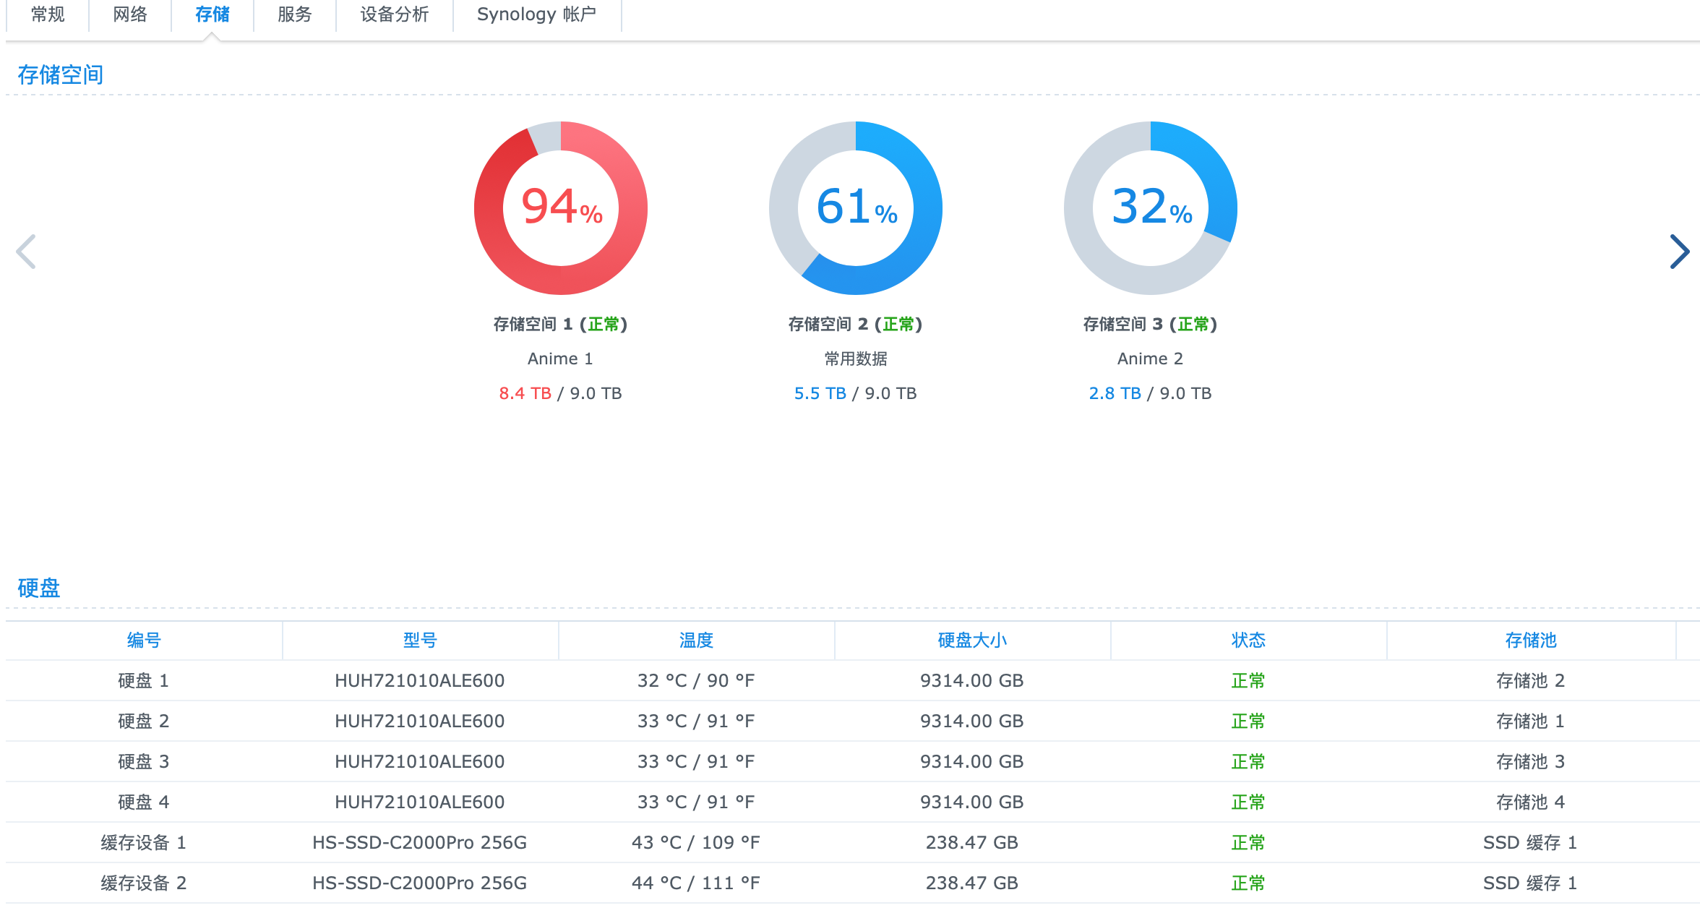Sort table by 状态 column header
This screenshot has width=1700, height=908.
pyautogui.click(x=1248, y=640)
